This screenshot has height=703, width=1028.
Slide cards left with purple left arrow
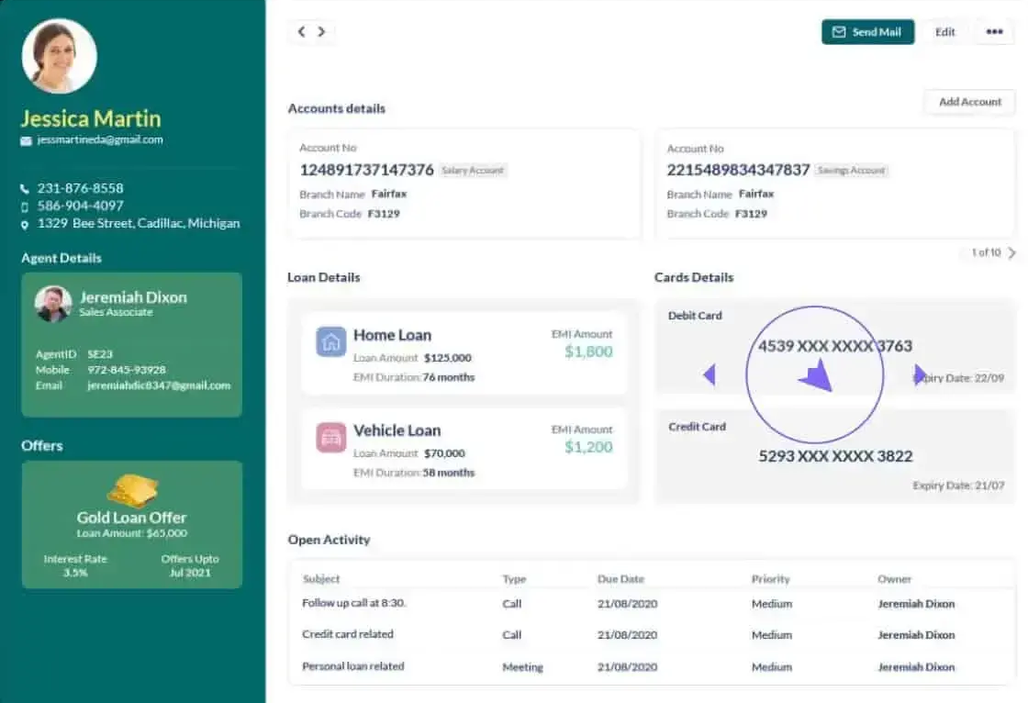point(709,374)
